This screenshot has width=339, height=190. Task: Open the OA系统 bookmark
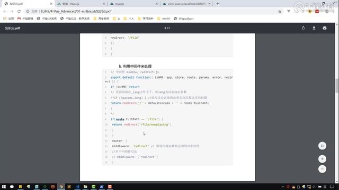47,18
